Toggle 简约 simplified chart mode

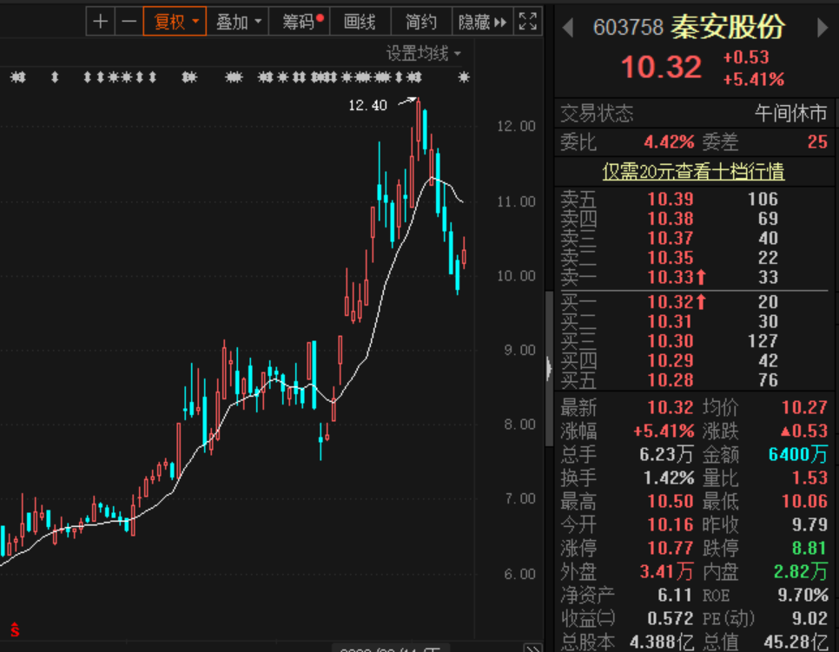coord(421,22)
